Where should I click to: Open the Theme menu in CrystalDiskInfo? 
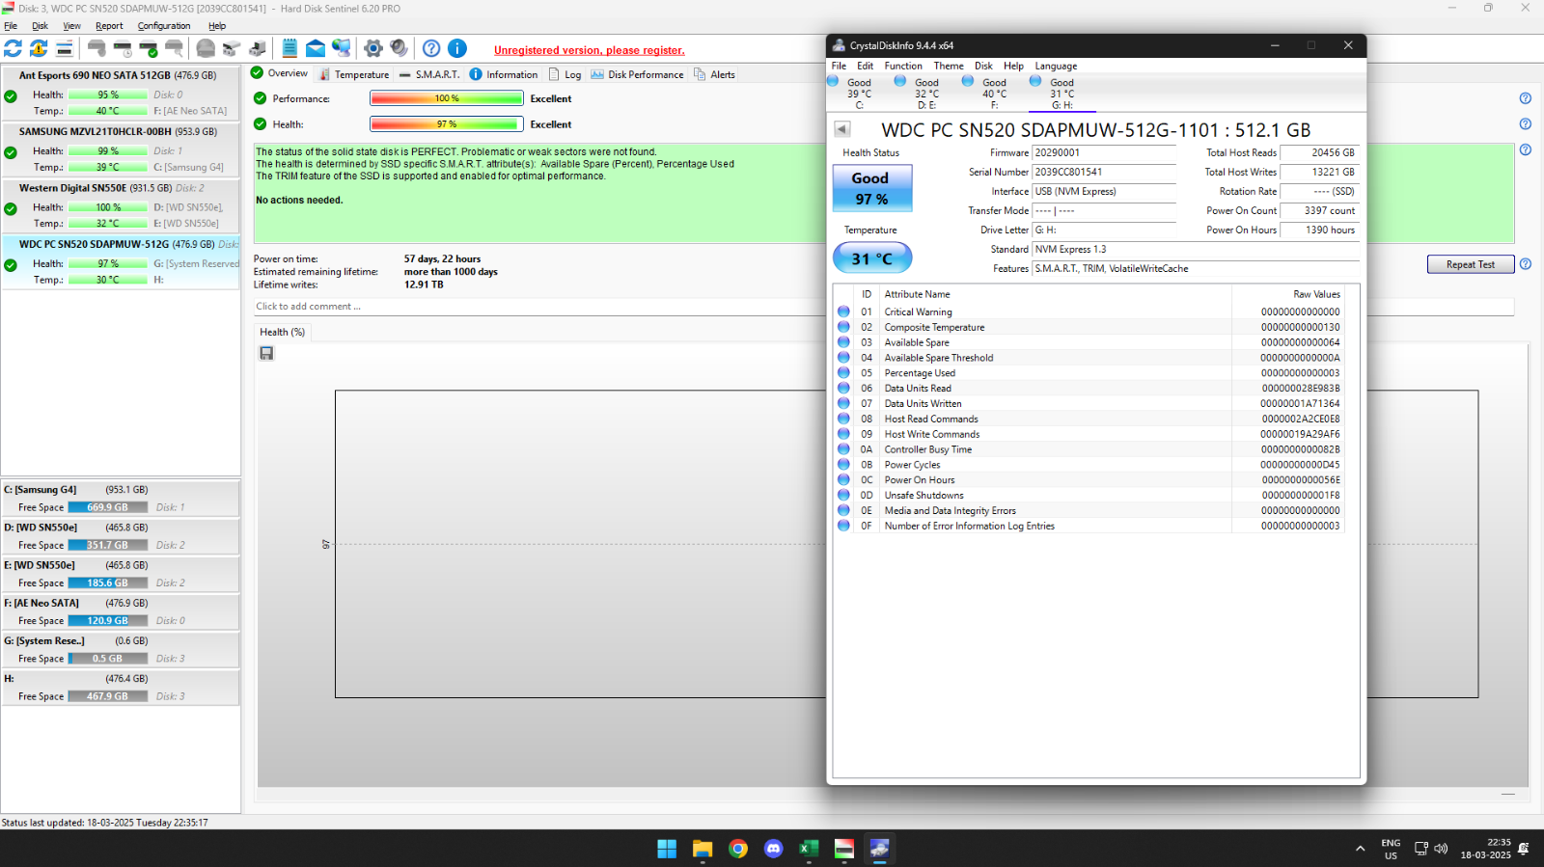(x=948, y=67)
